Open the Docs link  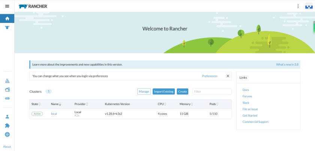(x=246, y=90)
